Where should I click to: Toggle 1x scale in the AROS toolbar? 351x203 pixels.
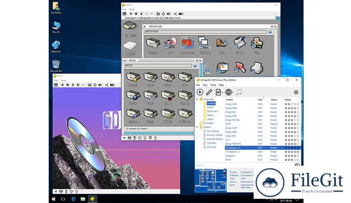158,14
